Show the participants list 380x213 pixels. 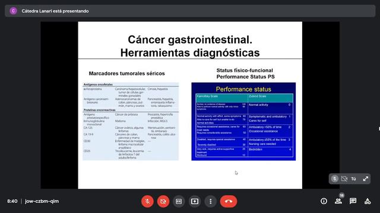(x=338, y=201)
